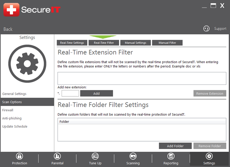Open General Settings in the sidebar
This screenshot has width=230, height=167.
(14, 94)
